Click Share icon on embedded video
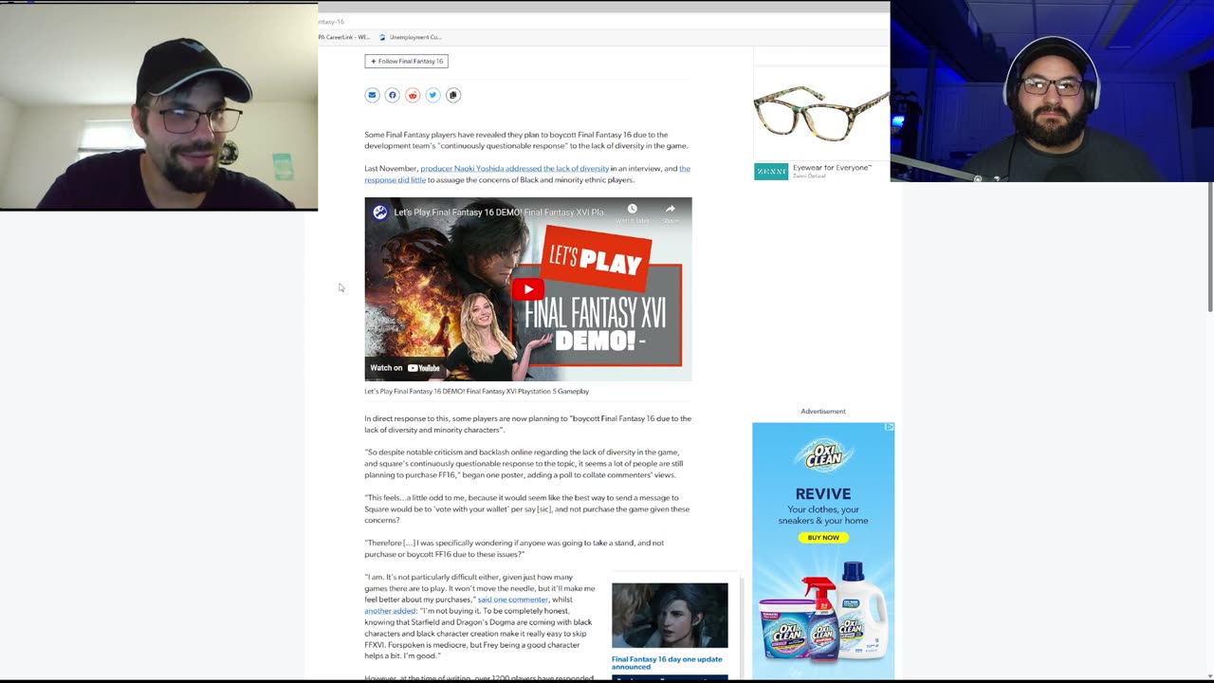Viewport: 1214px width, 683px height. (671, 213)
